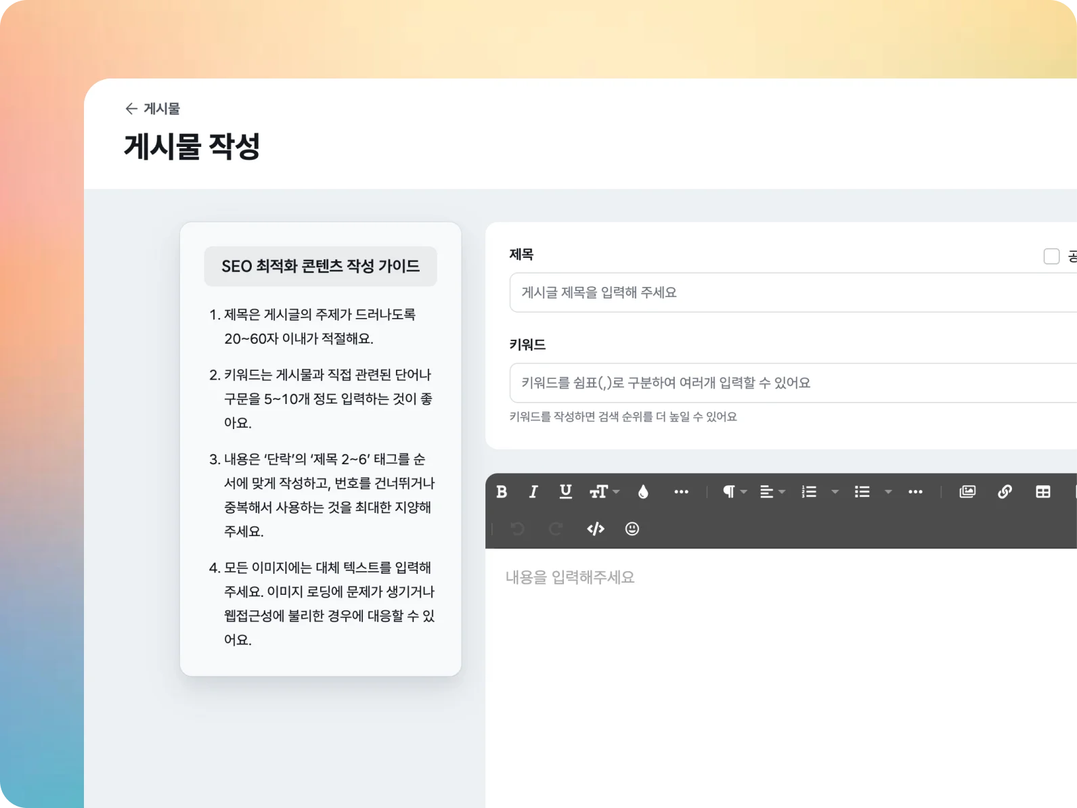Viewport: 1077px width, 808px height.
Task: Expand the paragraph format dropdown arrow
Action: pos(744,492)
